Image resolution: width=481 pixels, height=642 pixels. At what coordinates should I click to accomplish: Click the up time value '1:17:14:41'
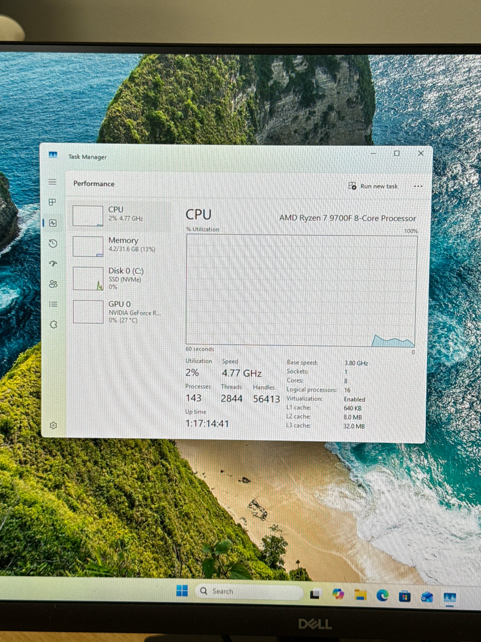[207, 423]
